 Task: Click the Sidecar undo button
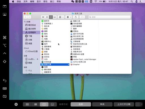pyautogui.click(x=5, y=81)
